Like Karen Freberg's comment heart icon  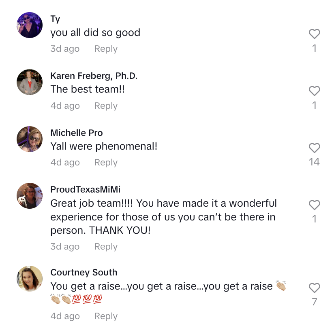click(x=315, y=91)
